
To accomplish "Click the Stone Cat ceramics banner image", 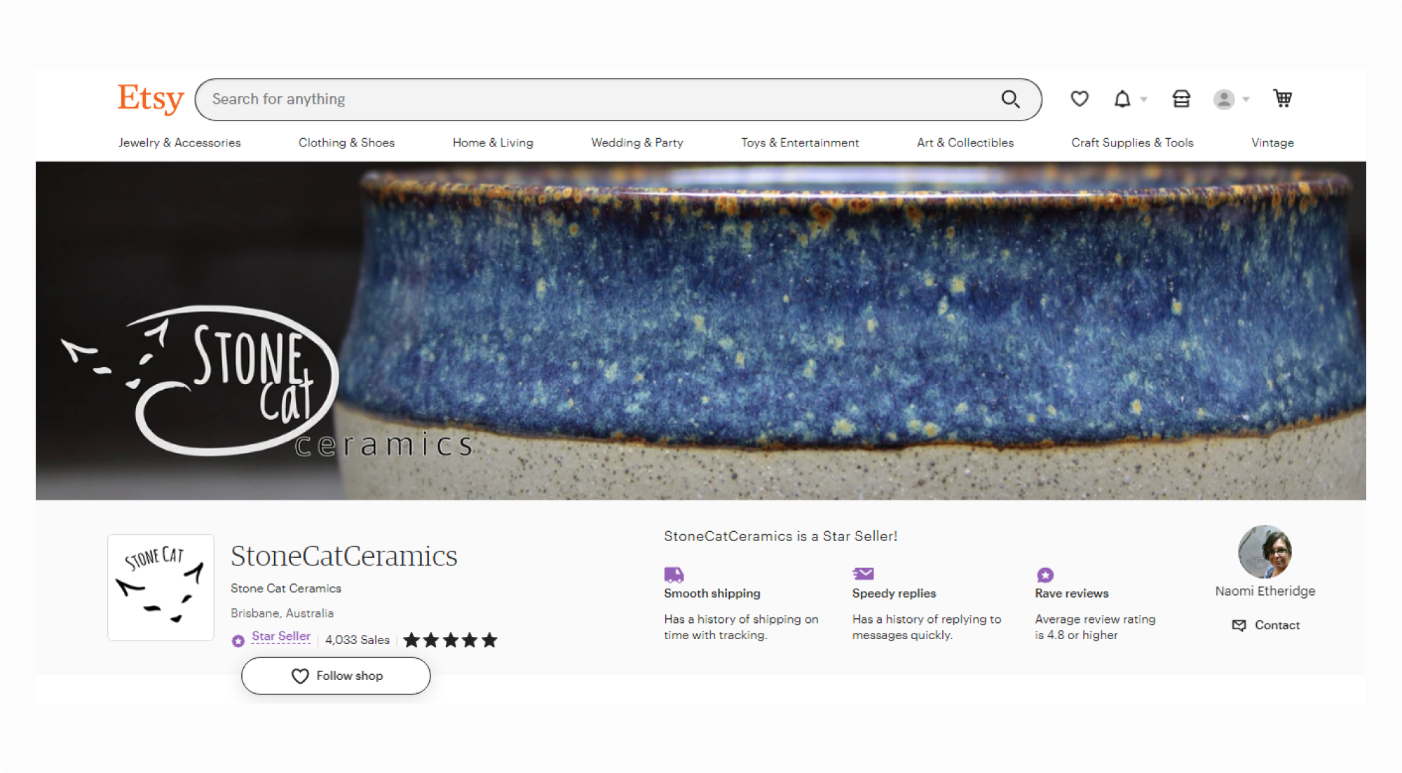I will tap(701, 331).
